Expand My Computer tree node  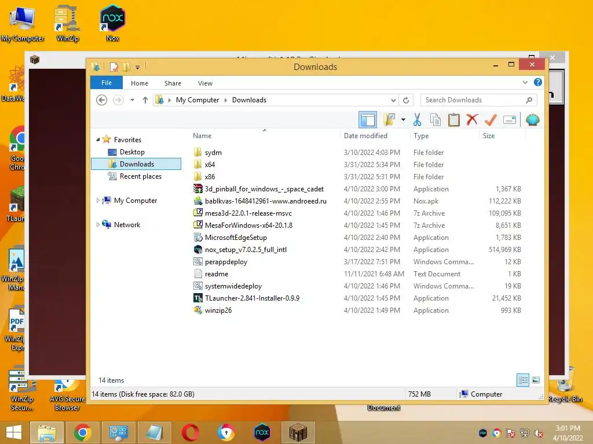click(98, 201)
